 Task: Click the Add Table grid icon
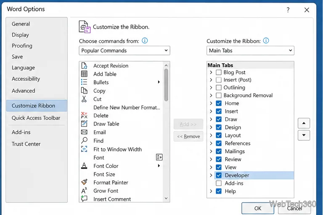84,73
